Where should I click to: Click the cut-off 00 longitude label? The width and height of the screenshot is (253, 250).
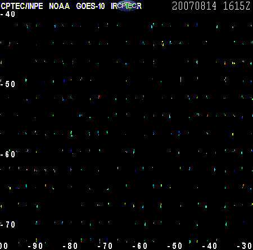[x=4, y=246]
